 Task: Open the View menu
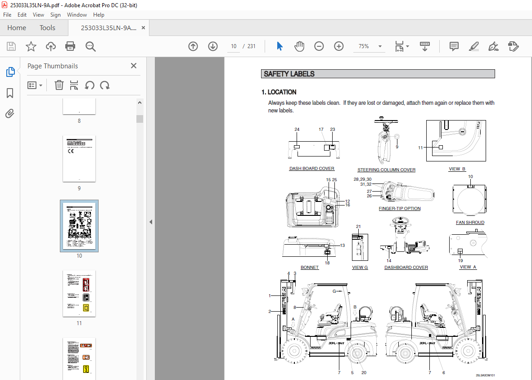point(38,15)
